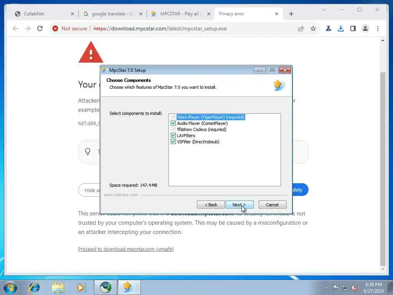Viewport: 393px width, 295px height.
Task: Open the Chrome downloads icon
Action: pyautogui.click(x=341, y=28)
